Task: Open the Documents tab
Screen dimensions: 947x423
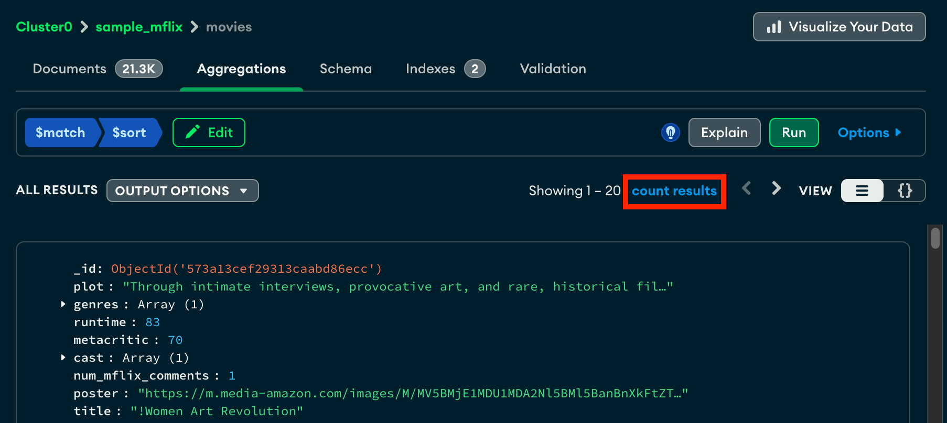Action: point(70,69)
